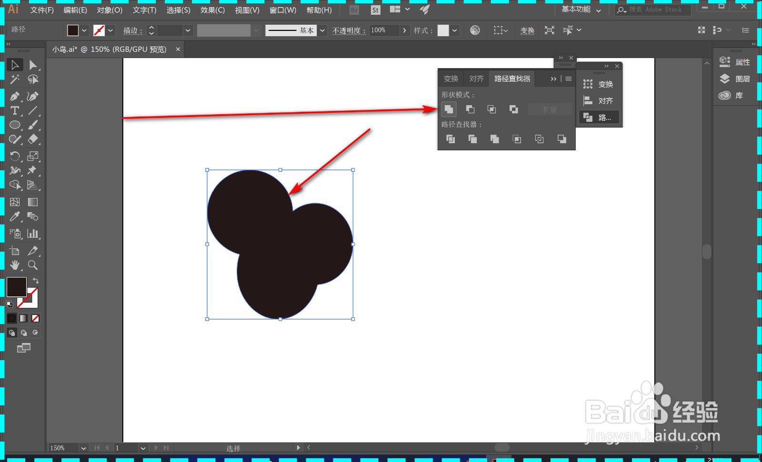This screenshot has height=462, width=762.
Task: Open the 基本功能 workspace switcher
Action: (x=581, y=10)
